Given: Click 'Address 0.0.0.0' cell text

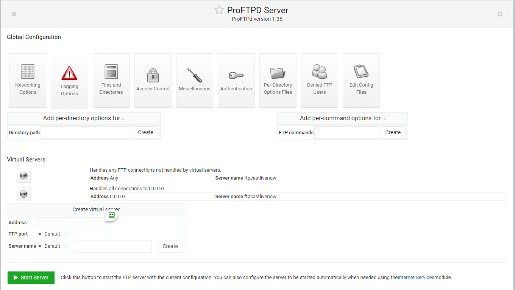Looking at the screenshot, I should click(x=108, y=197).
